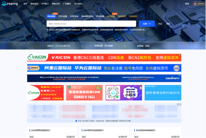Open the 解析套餐全新升级99元 blue ad

click(x=163, y=93)
